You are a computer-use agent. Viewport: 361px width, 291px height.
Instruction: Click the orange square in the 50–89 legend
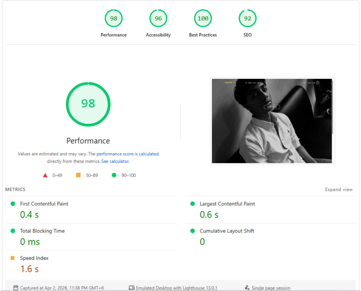click(78, 175)
